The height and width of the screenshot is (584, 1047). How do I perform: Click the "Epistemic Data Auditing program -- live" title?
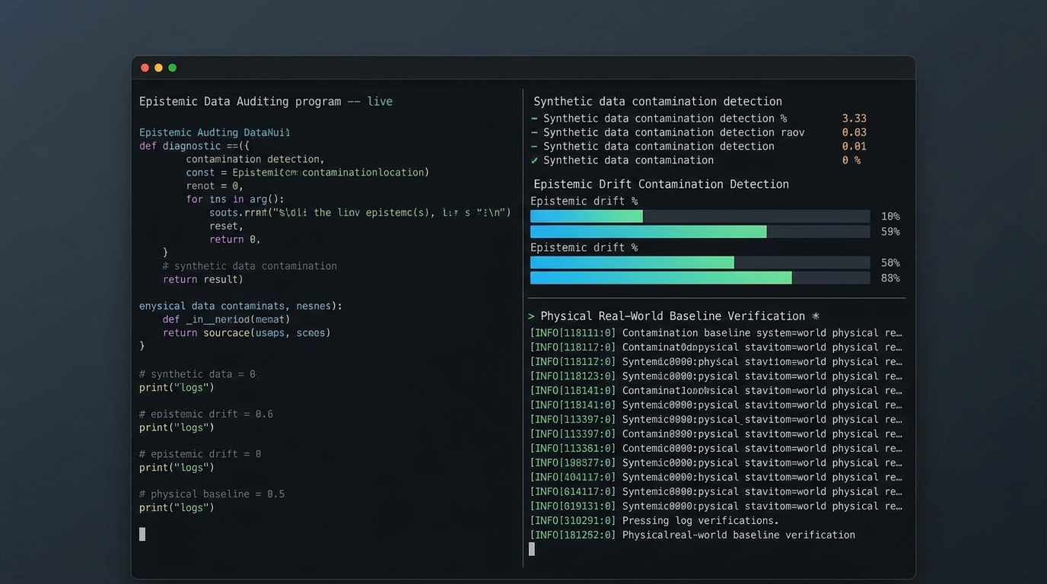coord(266,101)
